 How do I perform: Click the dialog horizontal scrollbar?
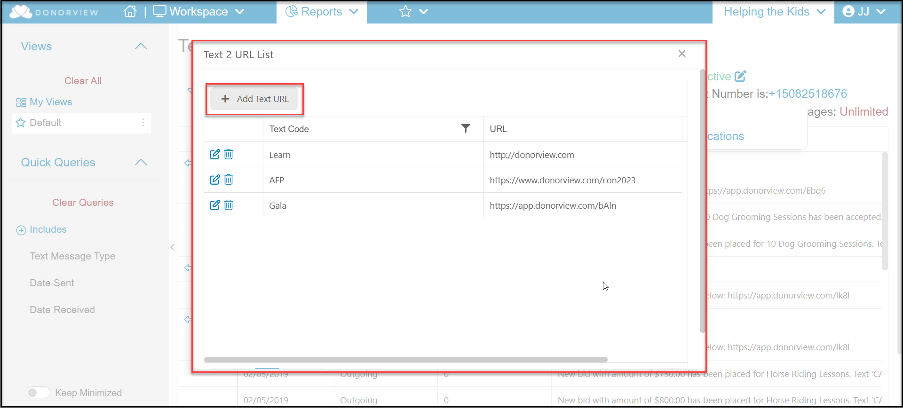tap(405, 360)
